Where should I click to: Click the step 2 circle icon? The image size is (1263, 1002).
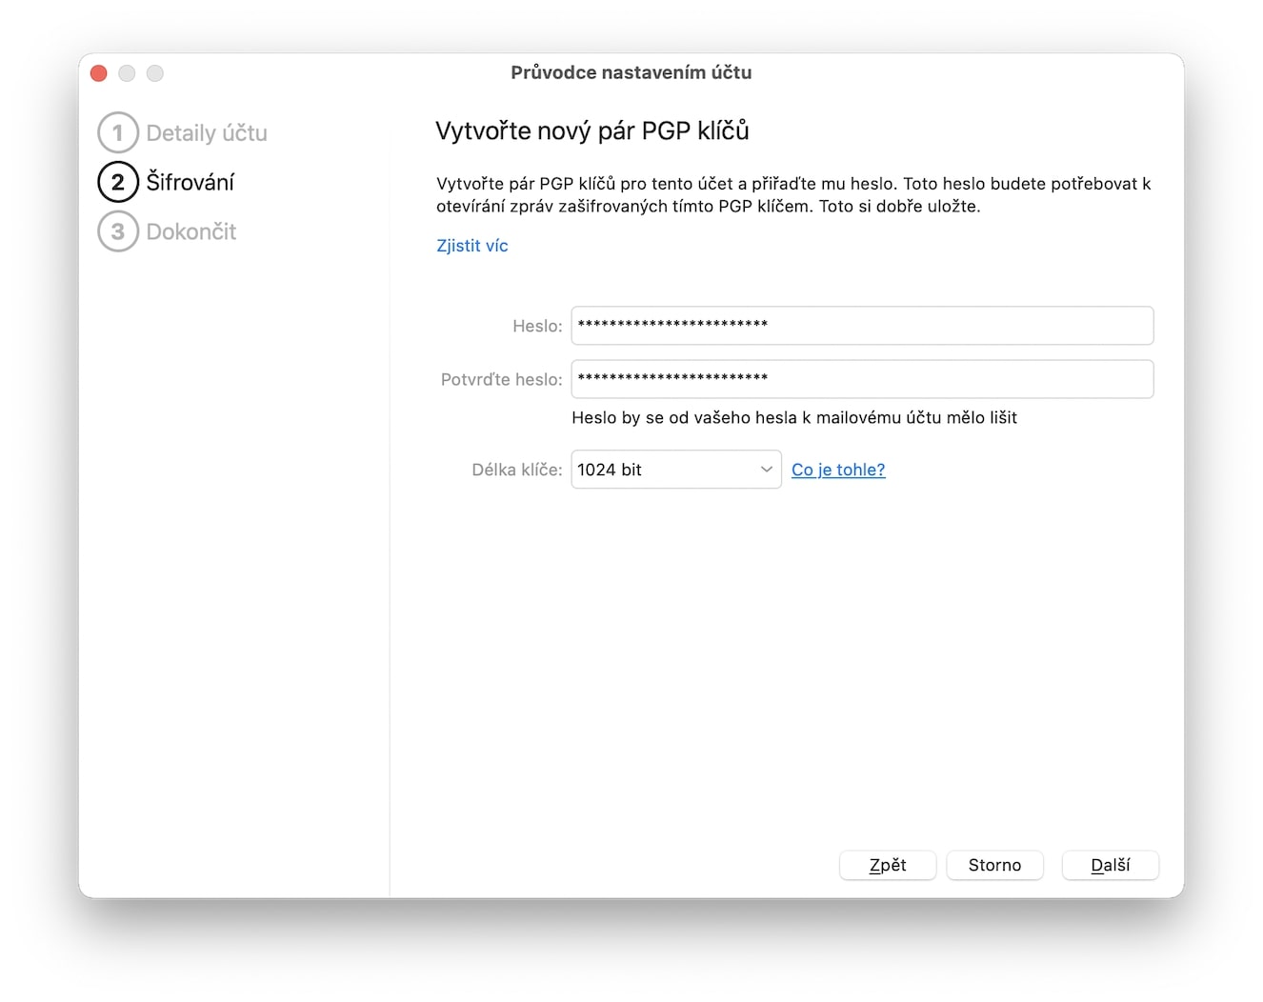click(x=118, y=182)
